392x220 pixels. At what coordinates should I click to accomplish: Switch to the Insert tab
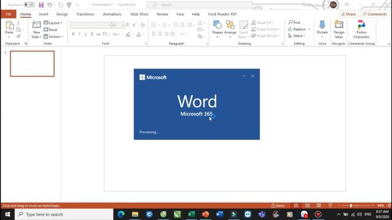43,14
